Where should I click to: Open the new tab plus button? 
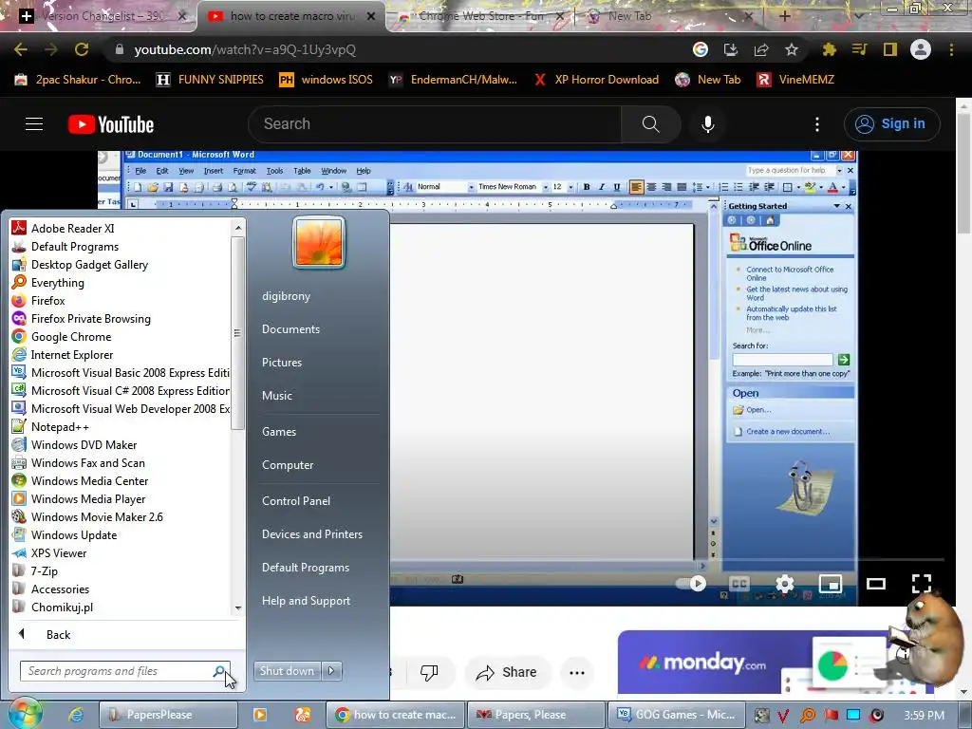pos(784,16)
